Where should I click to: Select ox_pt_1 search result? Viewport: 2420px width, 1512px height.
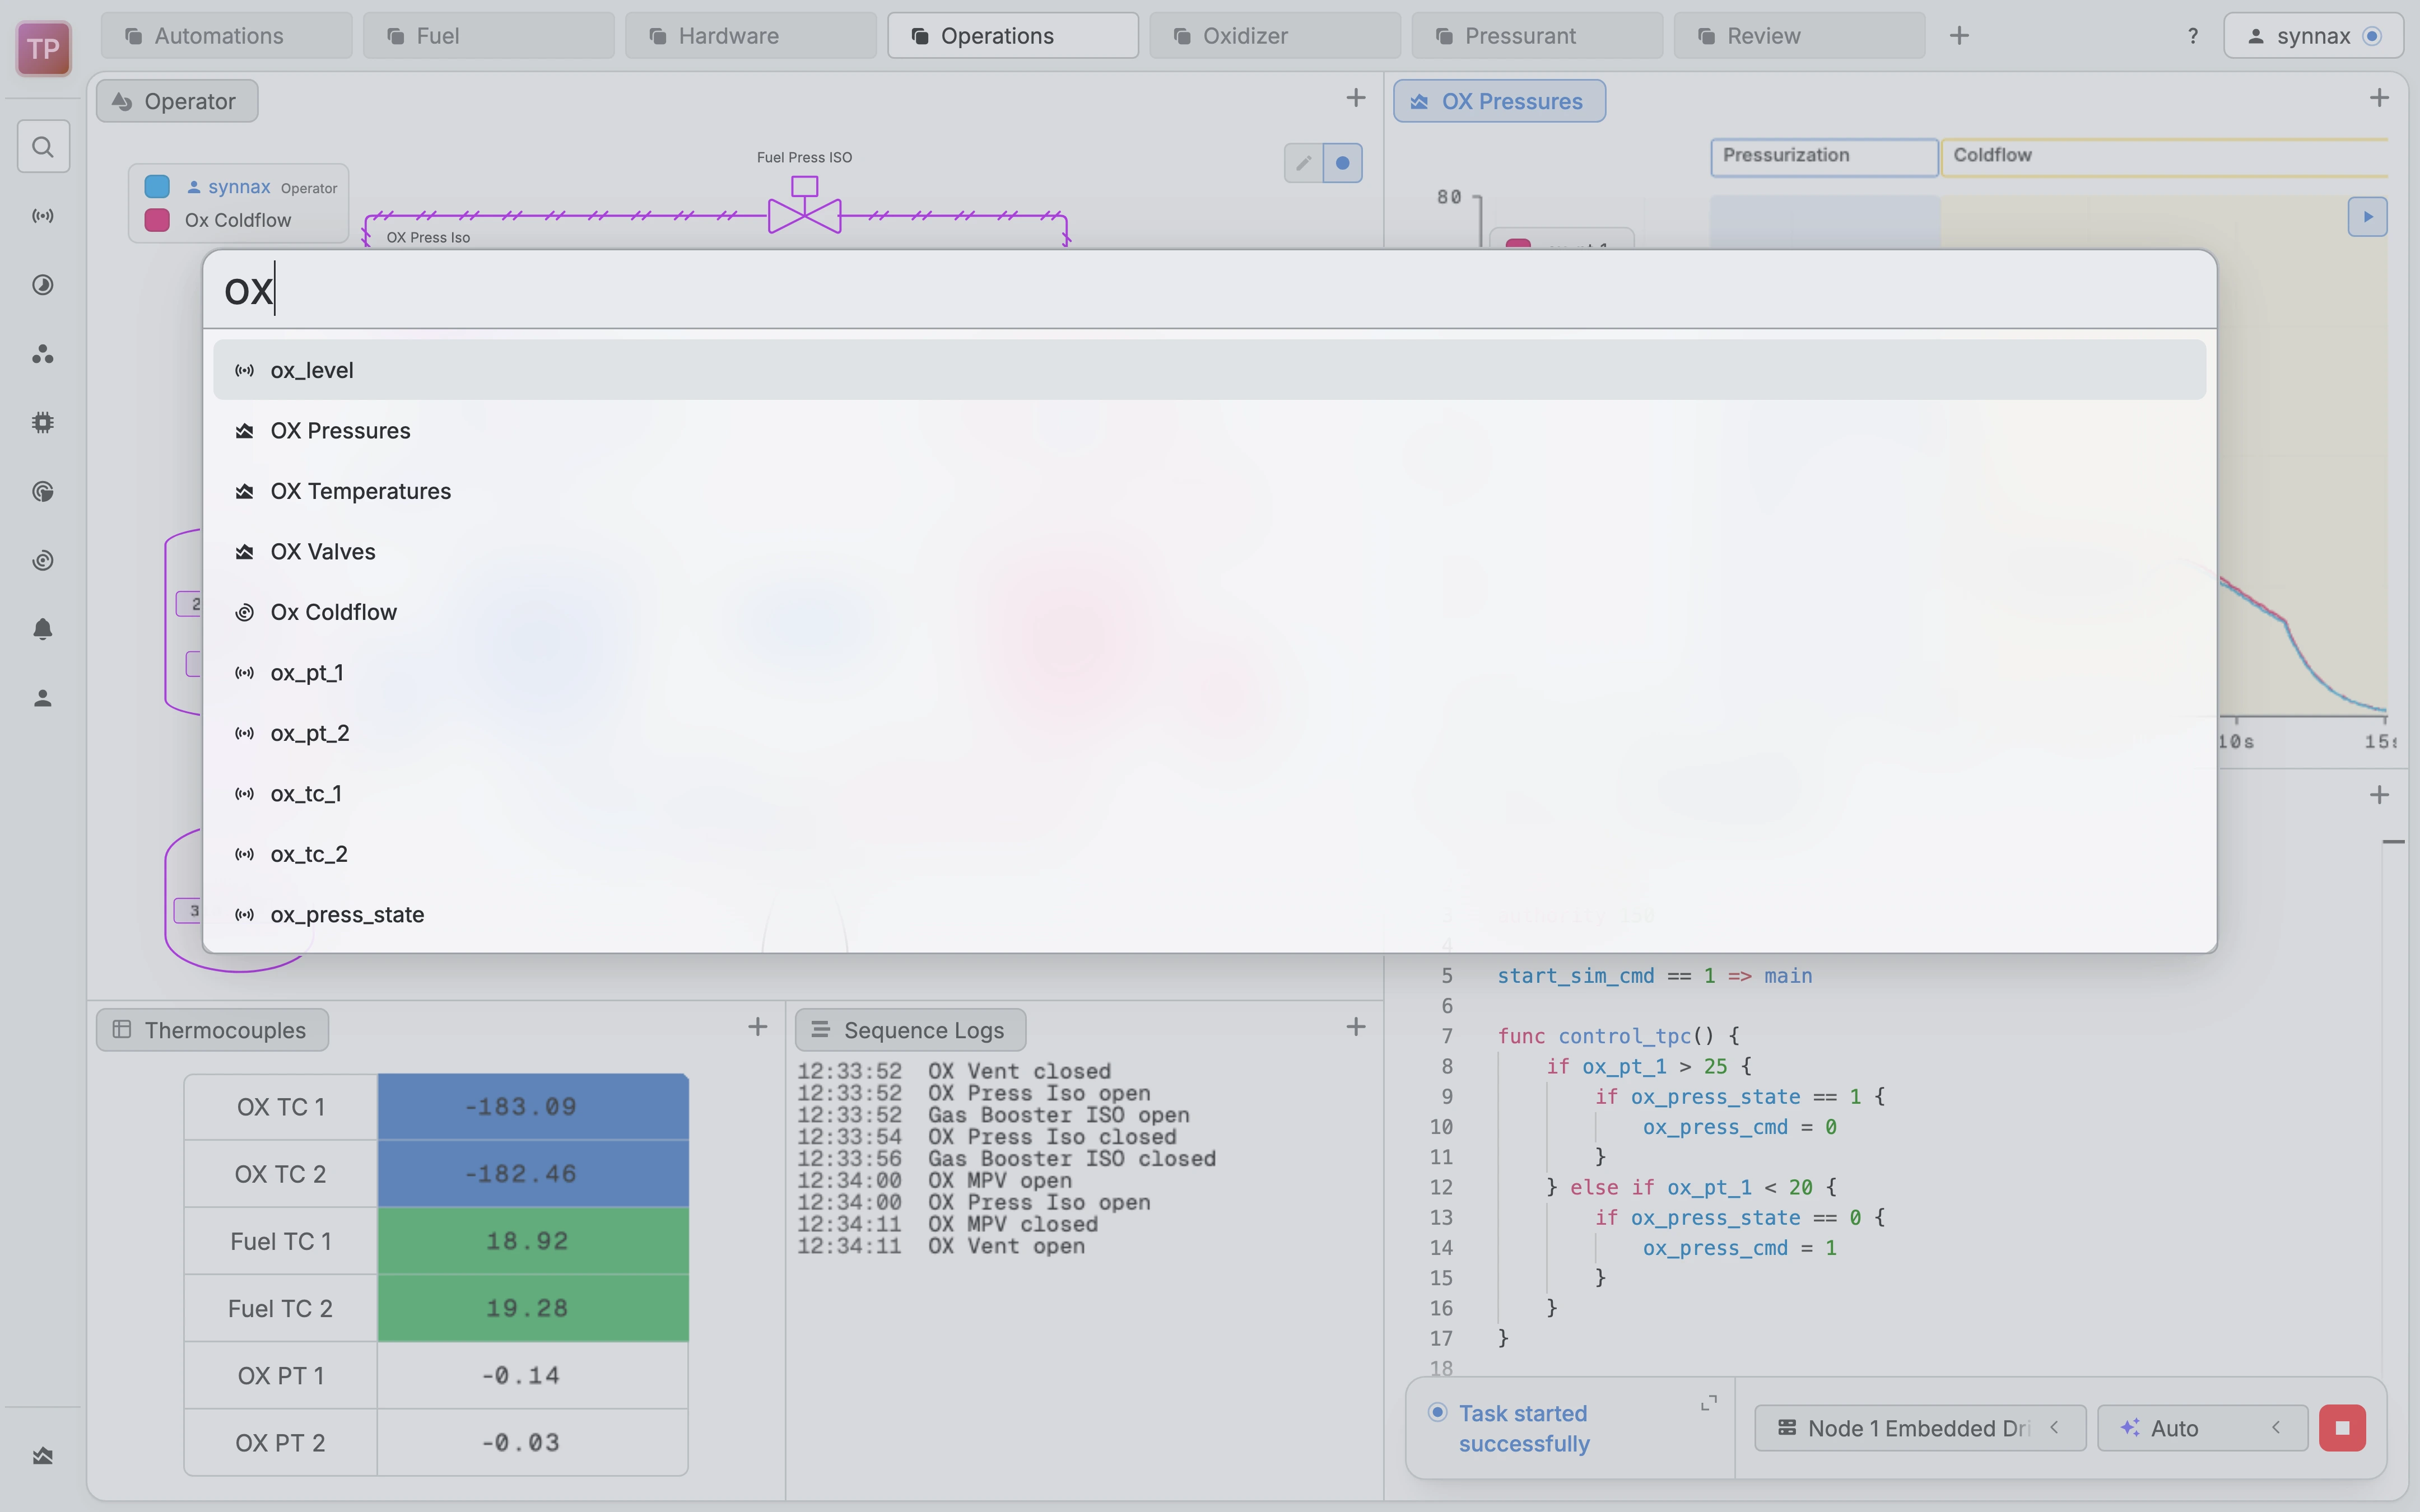pyautogui.click(x=1209, y=673)
